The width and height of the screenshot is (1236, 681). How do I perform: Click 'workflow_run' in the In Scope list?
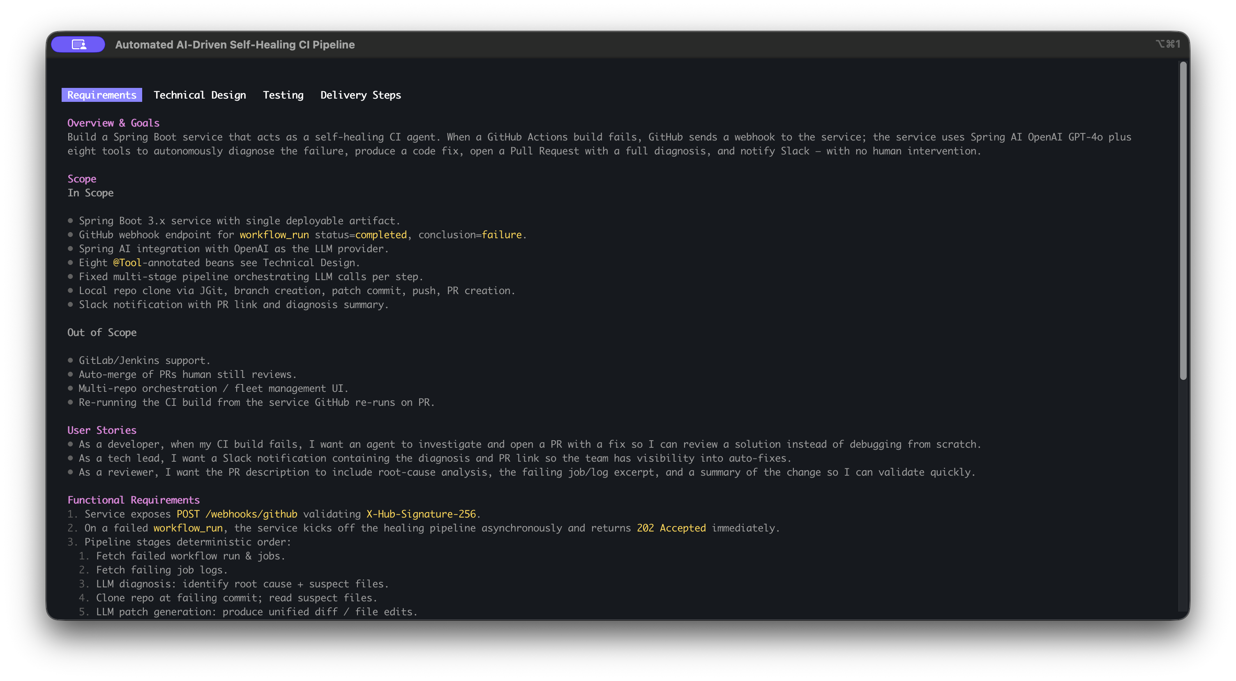point(274,235)
